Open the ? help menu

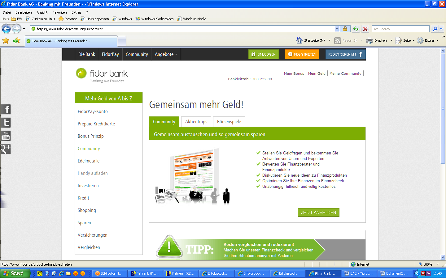tap(87, 12)
